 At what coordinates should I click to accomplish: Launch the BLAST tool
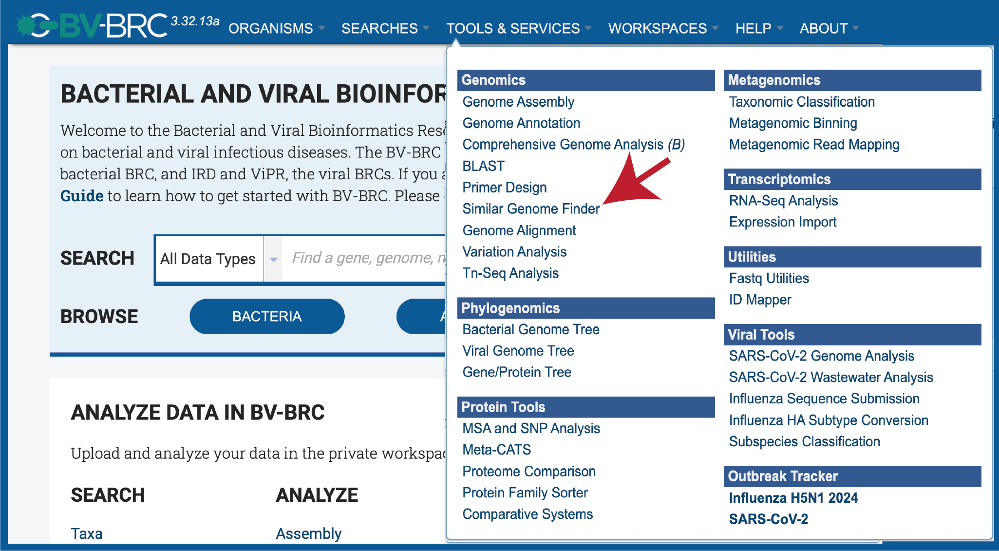(x=483, y=166)
